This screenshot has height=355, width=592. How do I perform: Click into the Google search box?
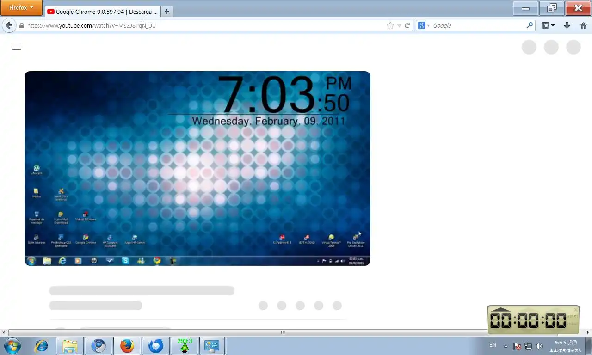[478, 26]
